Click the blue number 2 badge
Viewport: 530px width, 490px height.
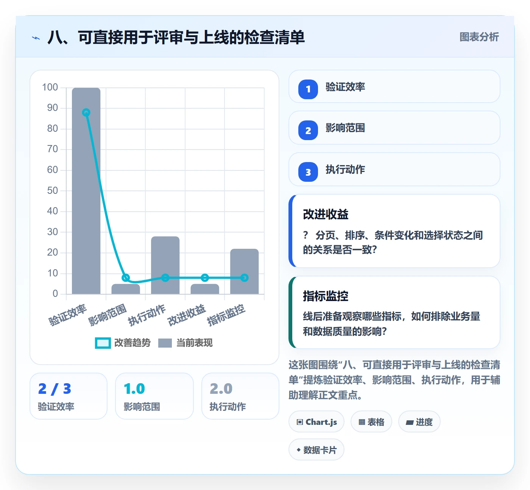(x=308, y=131)
